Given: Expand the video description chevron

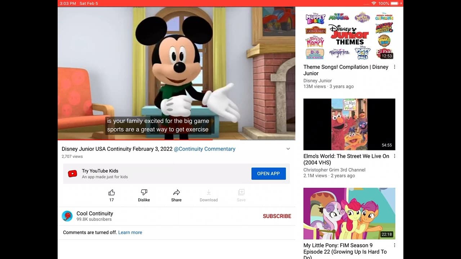Looking at the screenshot, I should [x=288, y=149].
